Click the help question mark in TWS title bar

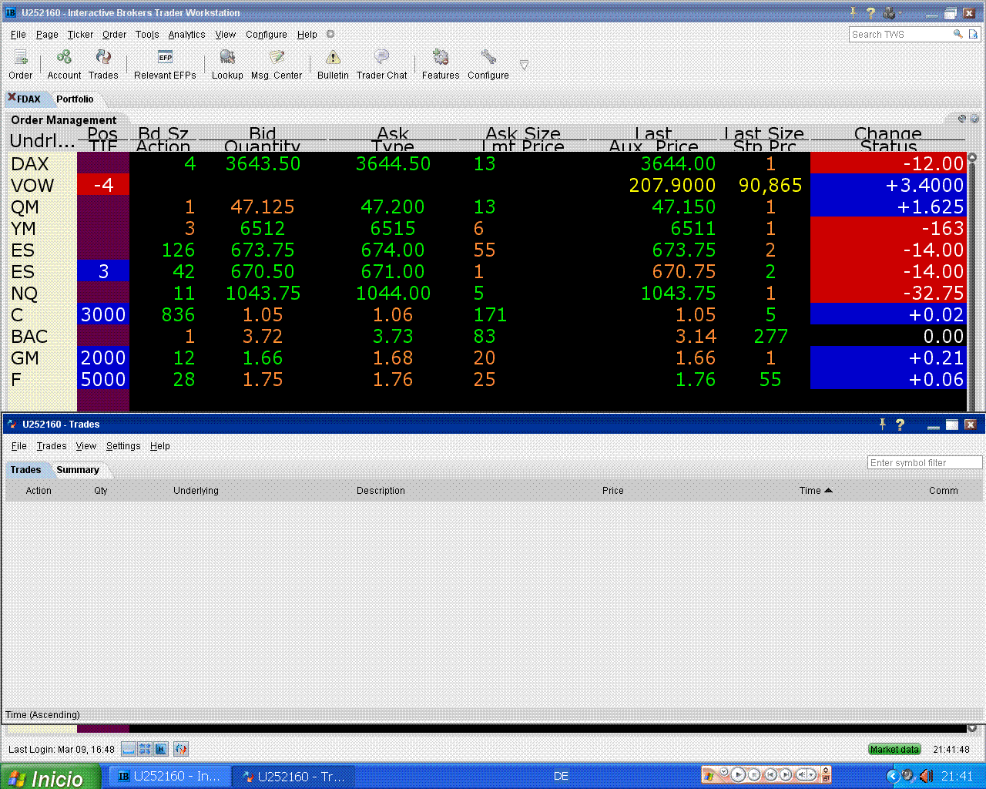click(870, 13)
